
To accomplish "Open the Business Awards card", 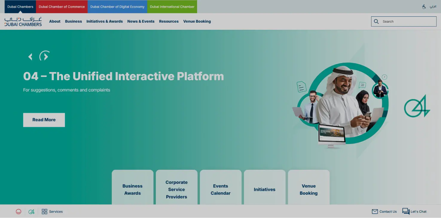I will [x=132, y=187].
